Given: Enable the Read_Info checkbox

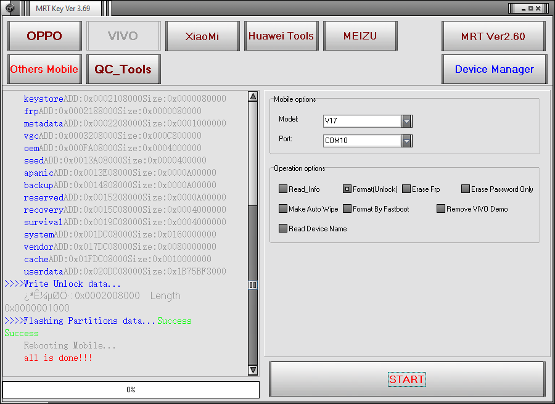Looking at the screenshot, I should (x=283, y=189).
